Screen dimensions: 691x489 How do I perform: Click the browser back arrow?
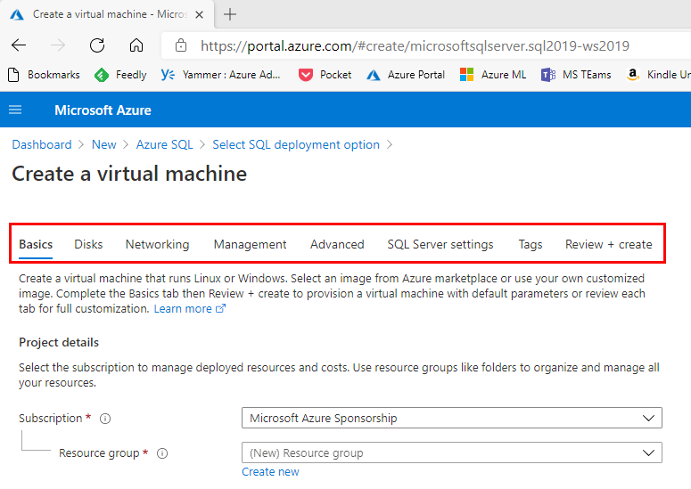pos(19,45)
